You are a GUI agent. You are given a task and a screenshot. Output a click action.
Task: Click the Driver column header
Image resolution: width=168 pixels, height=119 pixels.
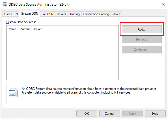coord(38,29)
